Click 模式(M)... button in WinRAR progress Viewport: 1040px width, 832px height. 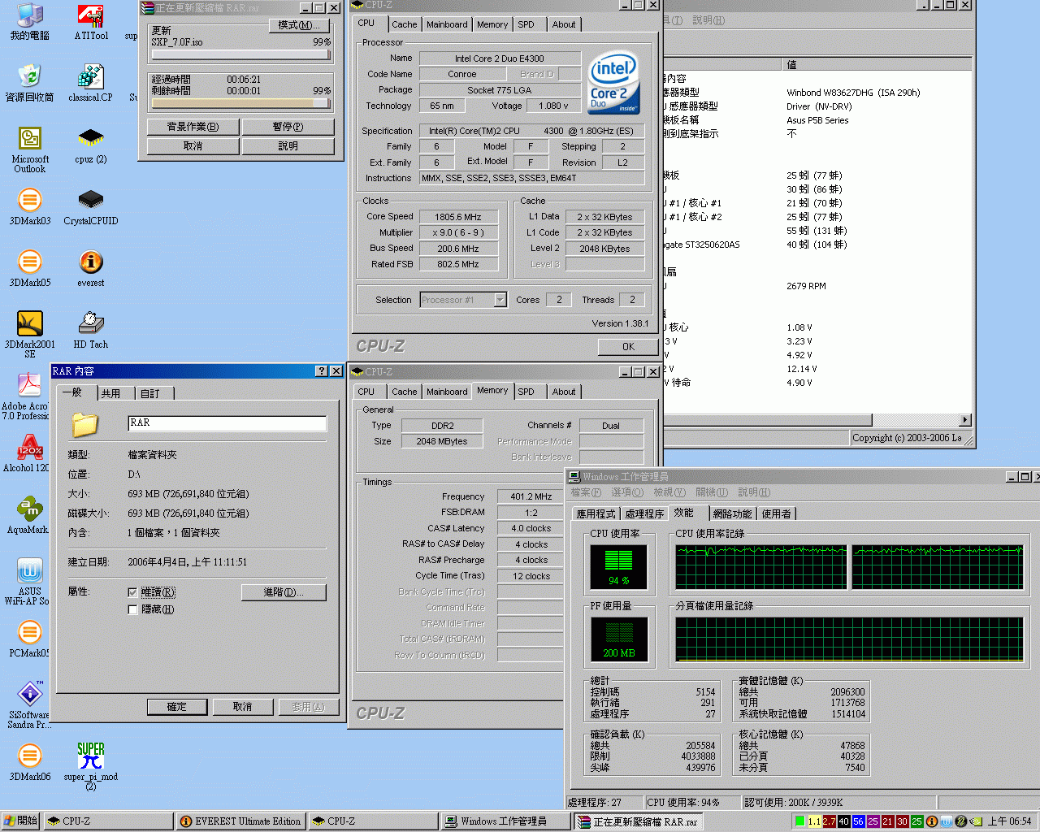point(299,25)
